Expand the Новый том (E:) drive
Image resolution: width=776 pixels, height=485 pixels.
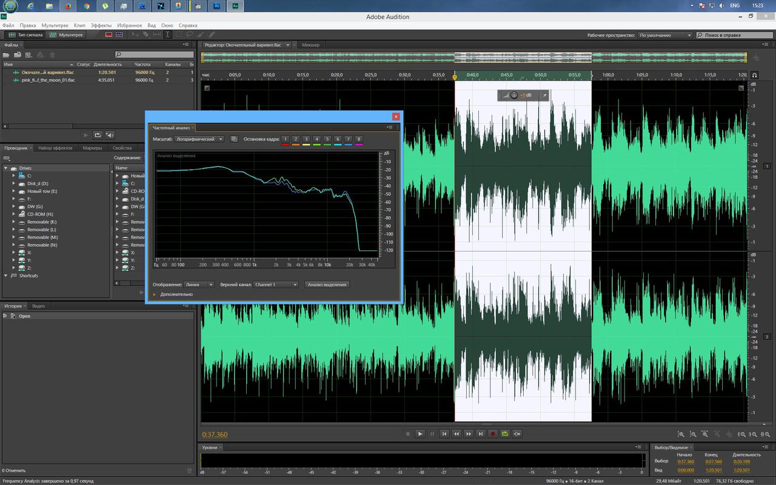[14, 191]
